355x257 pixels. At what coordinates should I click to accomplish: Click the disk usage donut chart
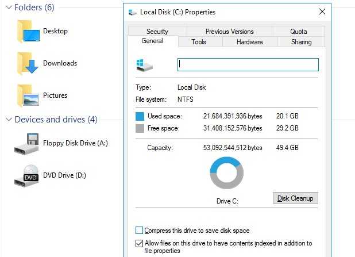pos(227,173)
